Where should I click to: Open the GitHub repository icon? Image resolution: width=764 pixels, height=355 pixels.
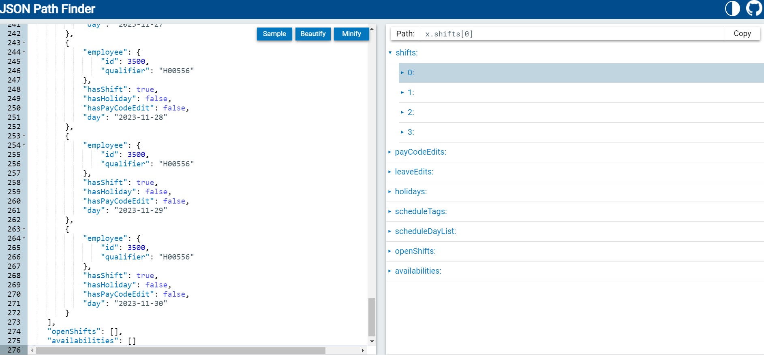tap(754, 9)
